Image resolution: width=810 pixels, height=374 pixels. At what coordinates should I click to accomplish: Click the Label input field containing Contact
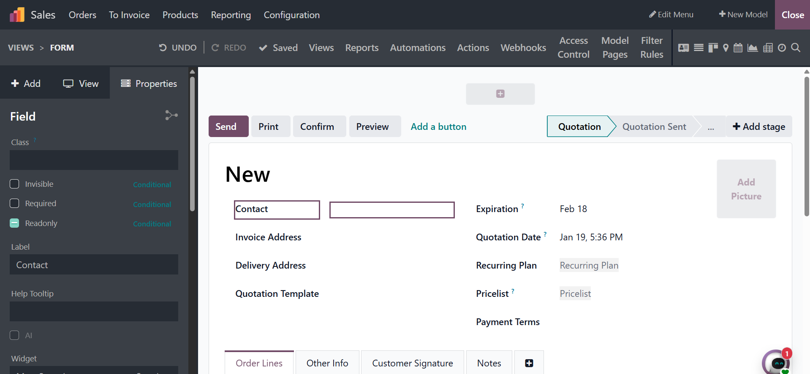tap(94, 265)
